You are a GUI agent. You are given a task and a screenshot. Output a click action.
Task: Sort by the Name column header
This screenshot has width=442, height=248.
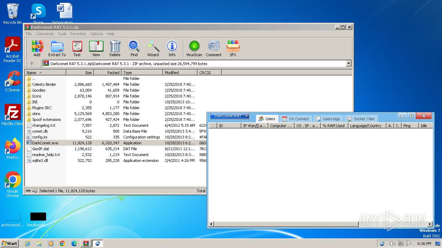pos(45,73)
